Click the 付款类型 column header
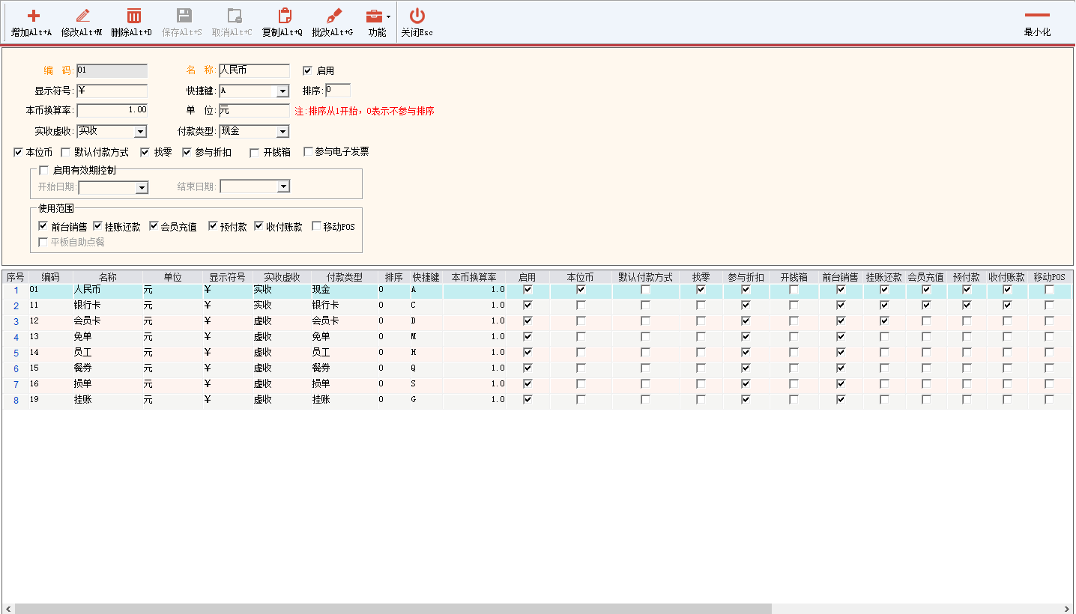Image resolution: width=1076 pixels, height=614 pixels. coord(344,277)
